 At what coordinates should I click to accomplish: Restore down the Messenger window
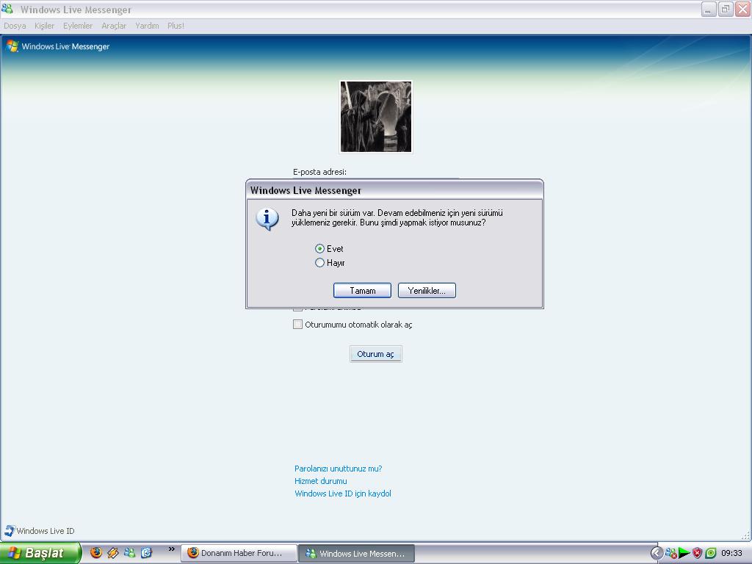coord(726,9)
